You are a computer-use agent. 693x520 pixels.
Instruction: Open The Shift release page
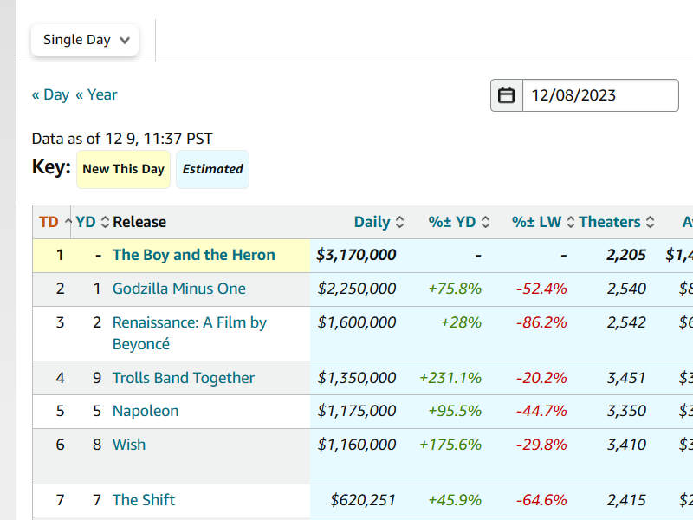[x=143, y=500]
